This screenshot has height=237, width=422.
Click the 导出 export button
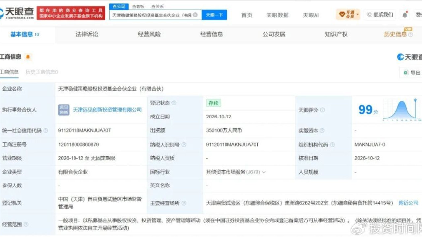point(411,73)
